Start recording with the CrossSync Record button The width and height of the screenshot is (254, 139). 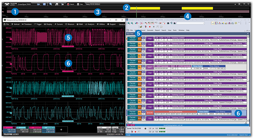pyautogui.click(x=71, y=4)
